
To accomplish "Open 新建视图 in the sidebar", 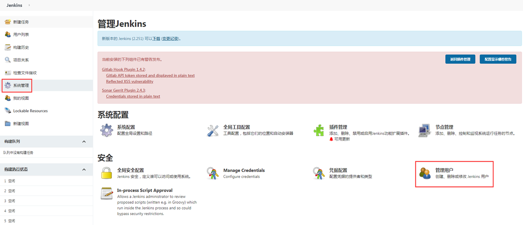I will pos(21,124).
